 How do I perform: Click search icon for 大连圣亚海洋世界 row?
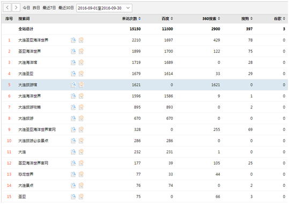coord(73,40)
